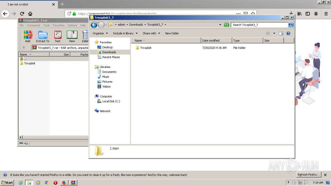Click WinRAR horizontal scrollbar left arrow
The height and width of the screenshot is (186, 331).
pyautogui.click(x=21, y=137)
